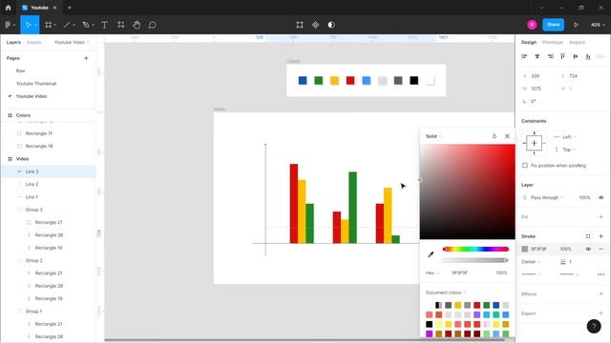Click Align bottom icon

coord(588,56)
